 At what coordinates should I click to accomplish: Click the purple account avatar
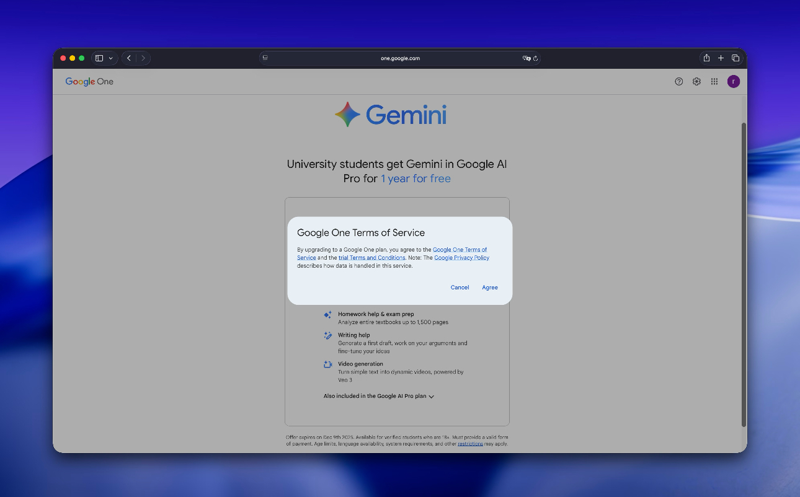(734, 82)
